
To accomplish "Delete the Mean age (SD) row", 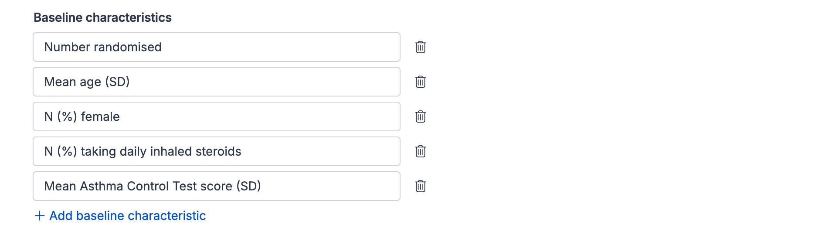I will pos(420,82).
